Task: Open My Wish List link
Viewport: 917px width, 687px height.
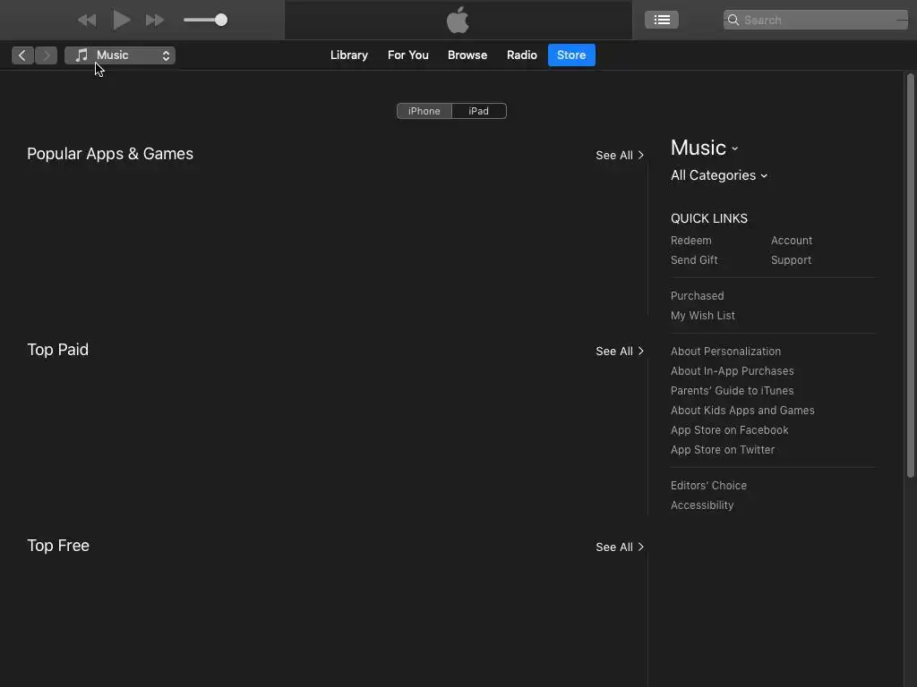Action: click(x=702, y=316)
